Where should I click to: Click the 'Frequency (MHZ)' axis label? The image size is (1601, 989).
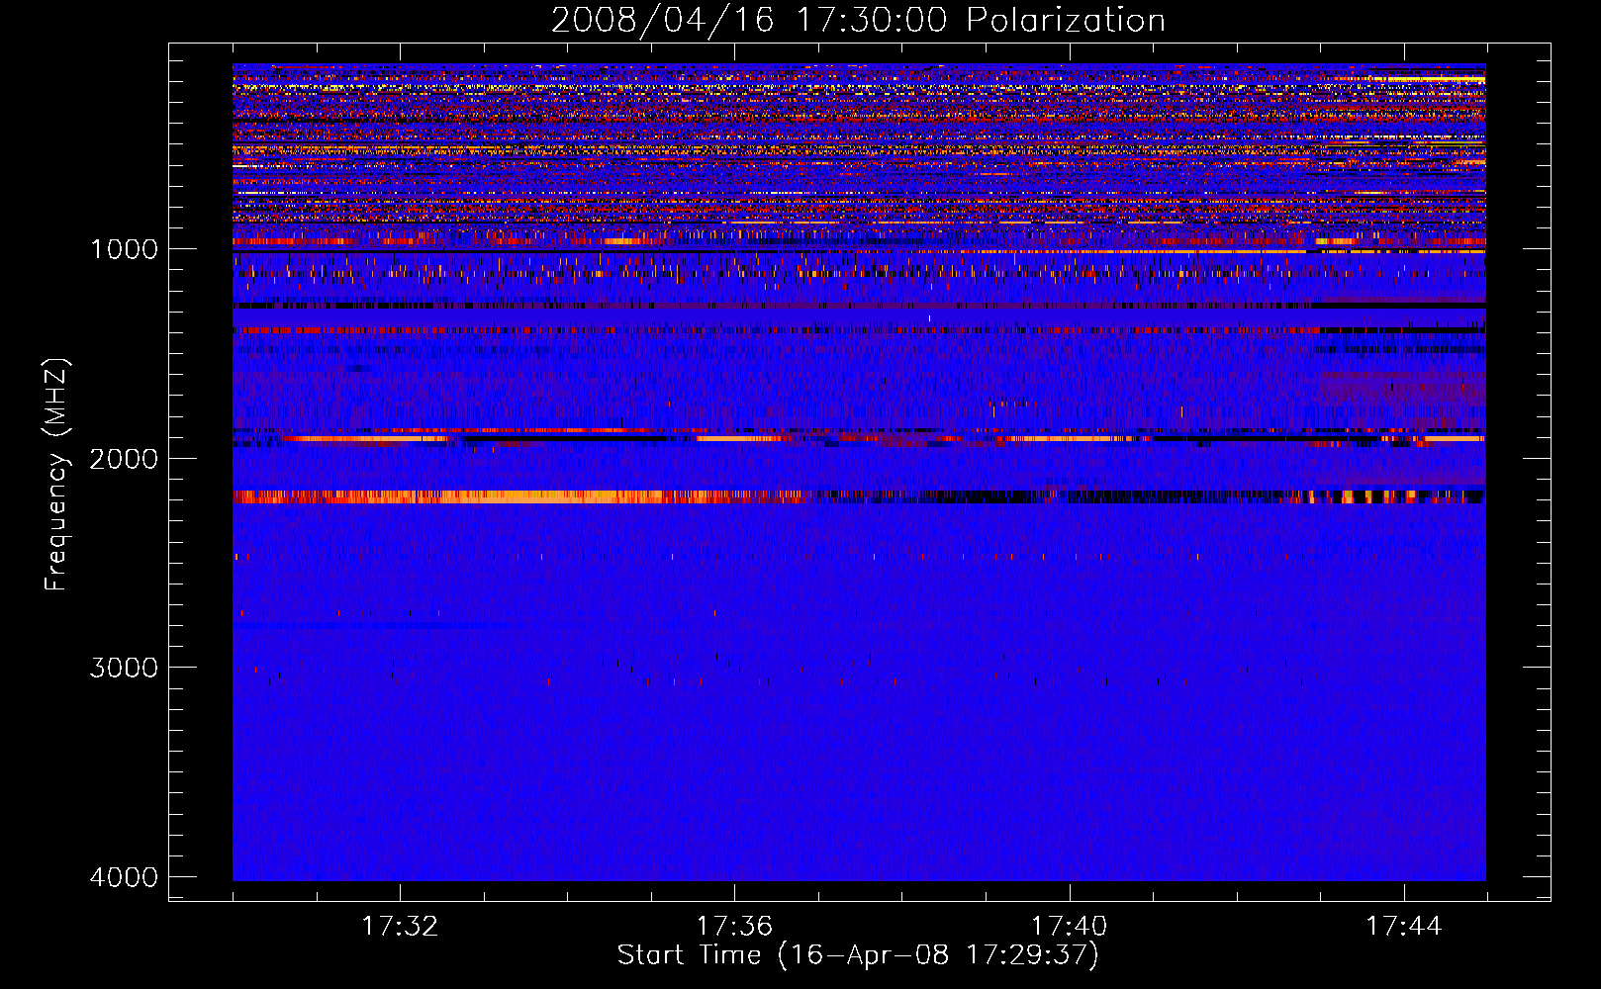56,475
